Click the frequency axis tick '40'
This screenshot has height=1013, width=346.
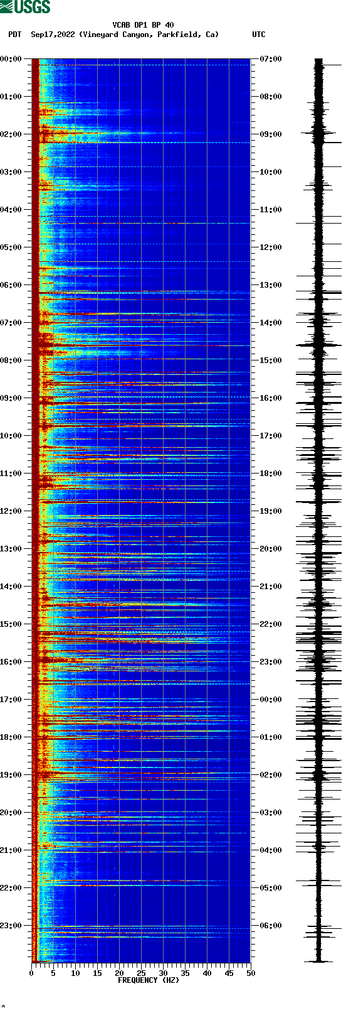coord(207,973)
